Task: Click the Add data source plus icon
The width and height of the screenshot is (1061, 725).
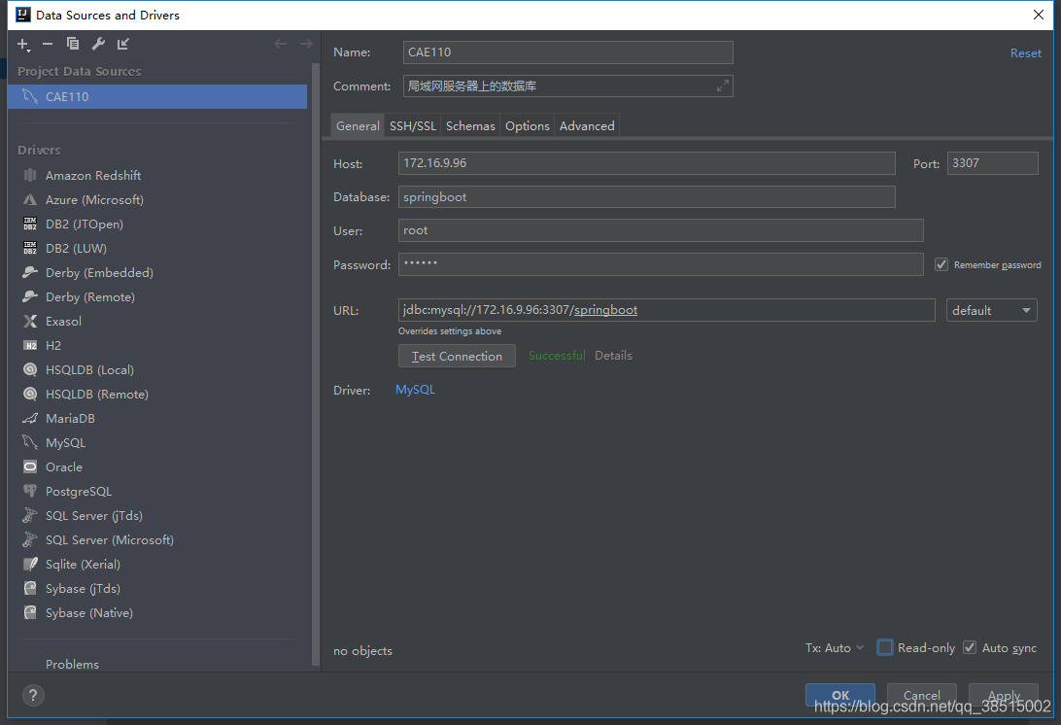Action: [x=23, y=45]
